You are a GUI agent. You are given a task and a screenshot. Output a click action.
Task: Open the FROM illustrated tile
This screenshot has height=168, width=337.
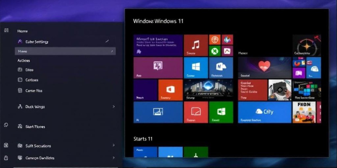[x=304, y=112]
